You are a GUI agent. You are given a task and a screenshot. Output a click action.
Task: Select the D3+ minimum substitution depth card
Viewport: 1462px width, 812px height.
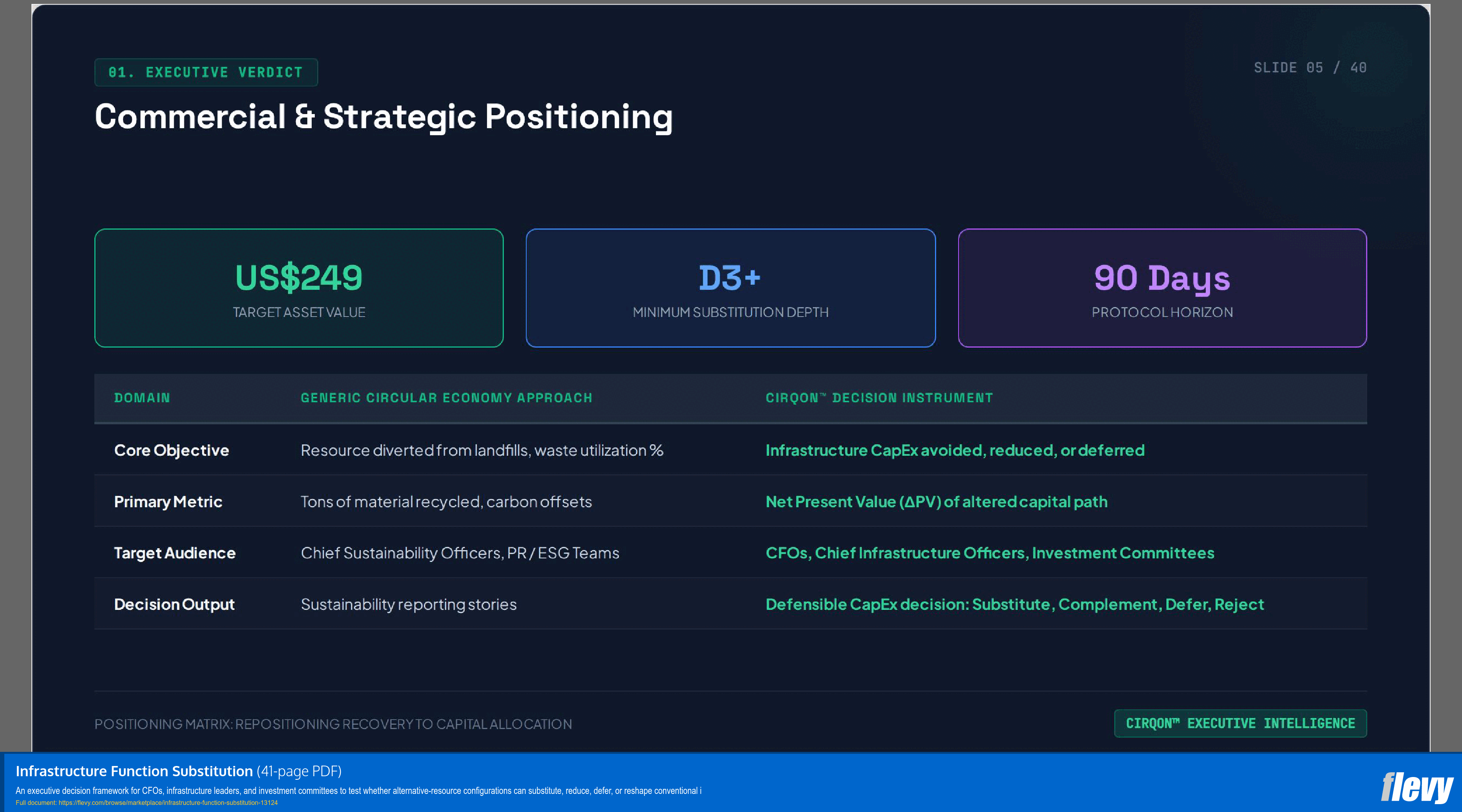click(731, 288)
